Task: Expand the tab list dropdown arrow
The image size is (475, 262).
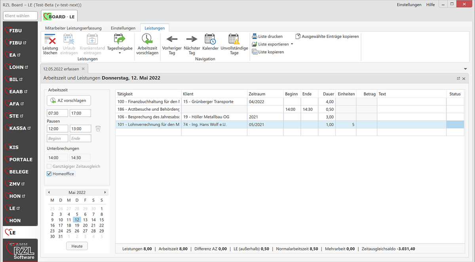Action: (x=465, y=69)
